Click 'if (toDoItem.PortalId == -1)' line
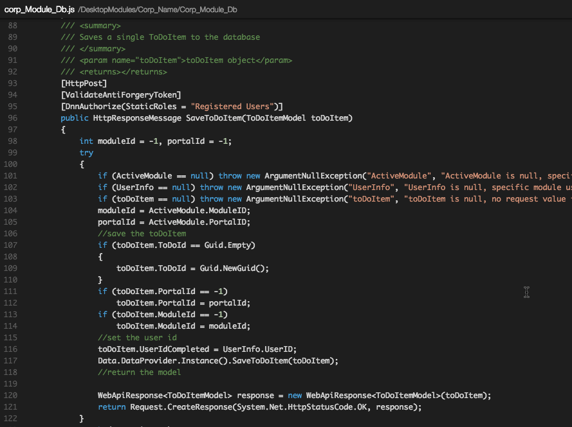 [x=163, y=292]
